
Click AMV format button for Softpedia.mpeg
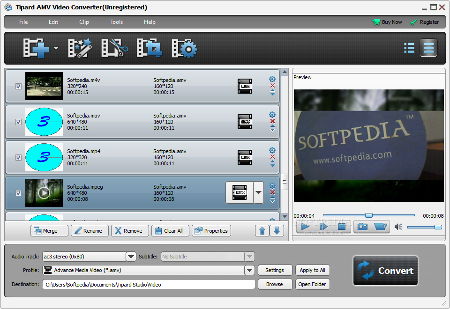pyautogui.click(x=240, y=192)
